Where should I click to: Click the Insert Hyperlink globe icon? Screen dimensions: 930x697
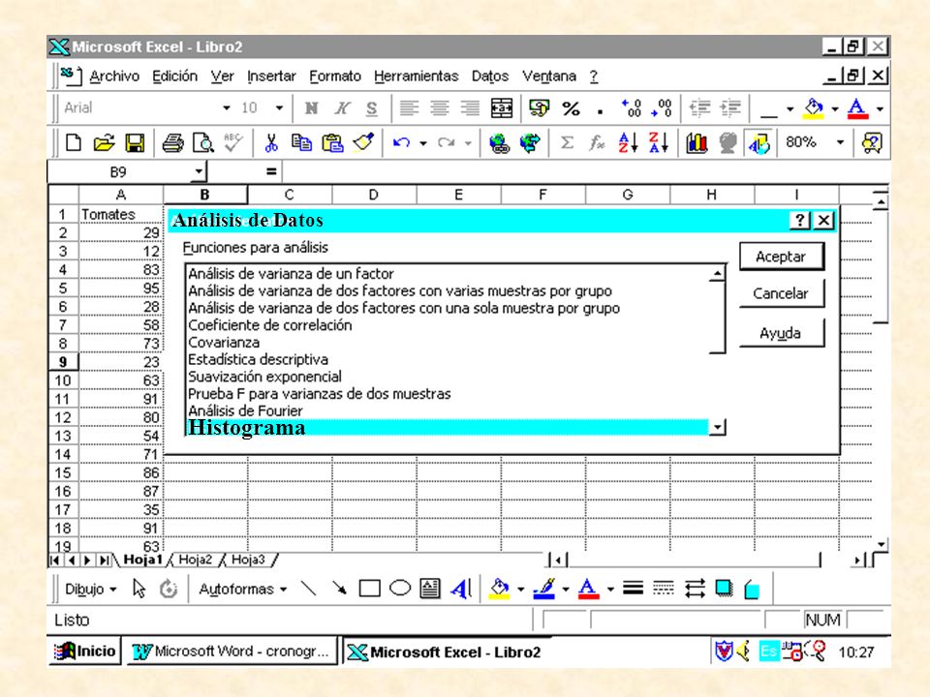[x=500, y=143]
